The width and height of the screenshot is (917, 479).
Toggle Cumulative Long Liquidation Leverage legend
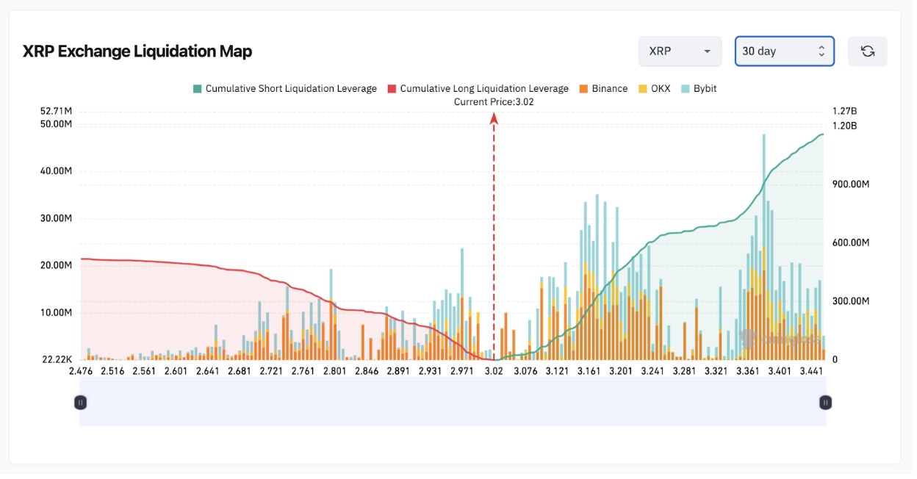[x=478, y=89]
